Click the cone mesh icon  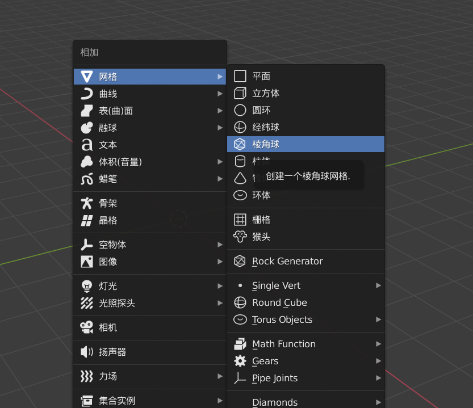pyautogui.click(x=240, y=178)
